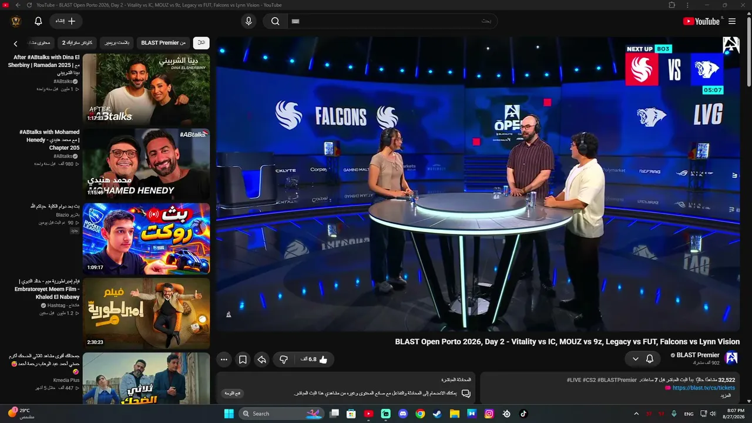
Task: Click the BLAST Open Porto 2026 video title
Action: point(567,341)
